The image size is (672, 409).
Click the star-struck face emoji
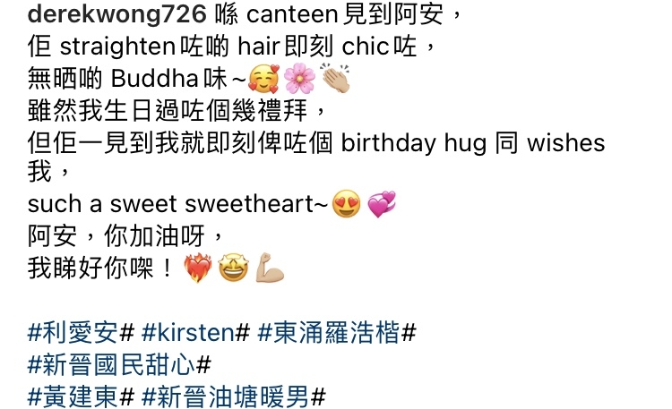[234, 268]
